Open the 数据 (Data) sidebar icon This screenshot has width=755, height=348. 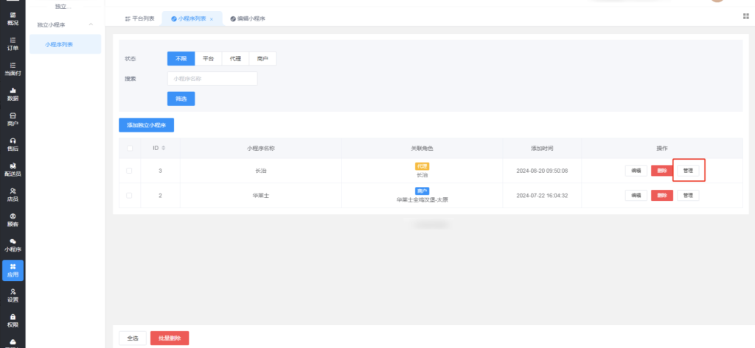[13, 93]
